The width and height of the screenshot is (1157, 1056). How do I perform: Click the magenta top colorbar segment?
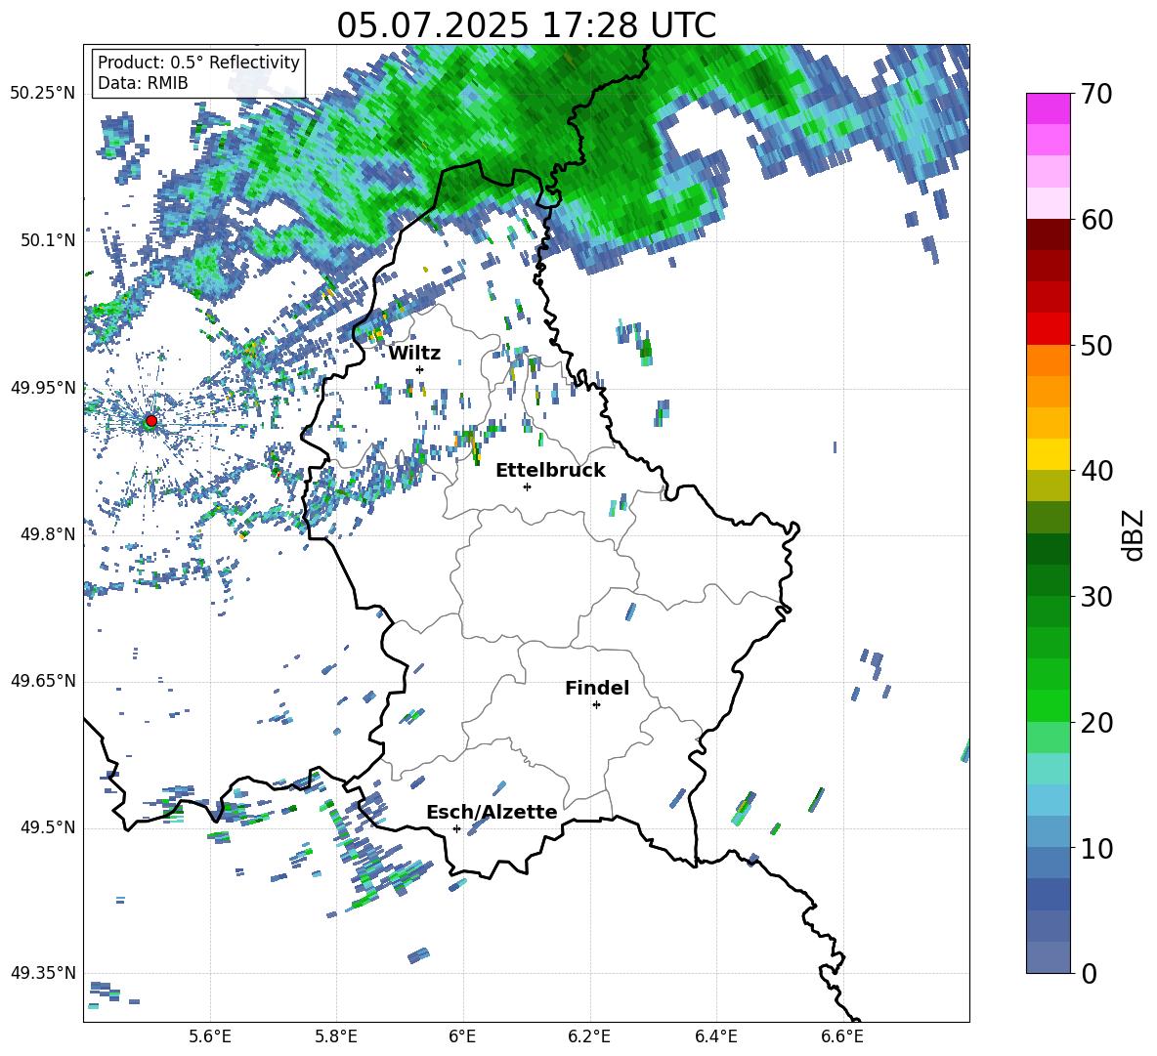pos(1048,108)
